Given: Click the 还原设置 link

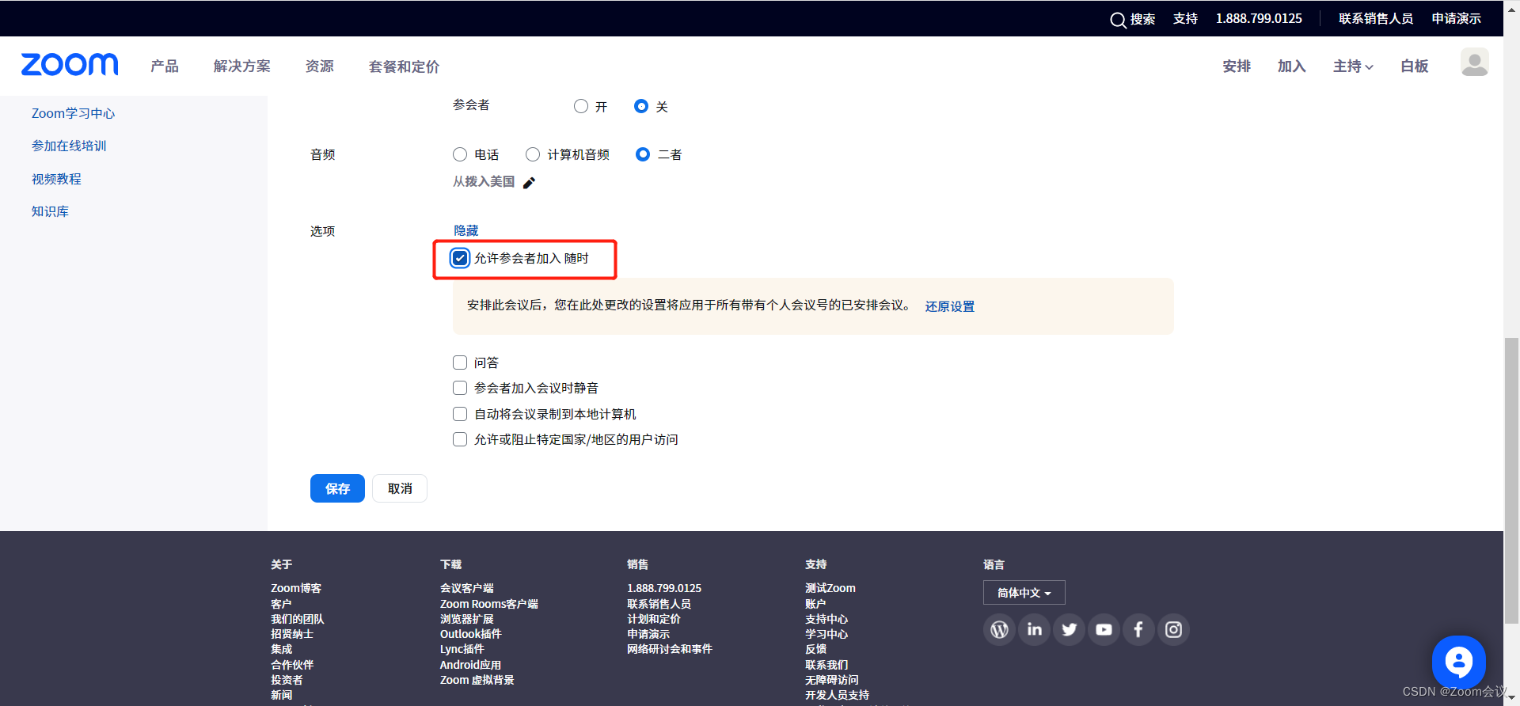Looking at the screenshot, I should pos(950,306).
